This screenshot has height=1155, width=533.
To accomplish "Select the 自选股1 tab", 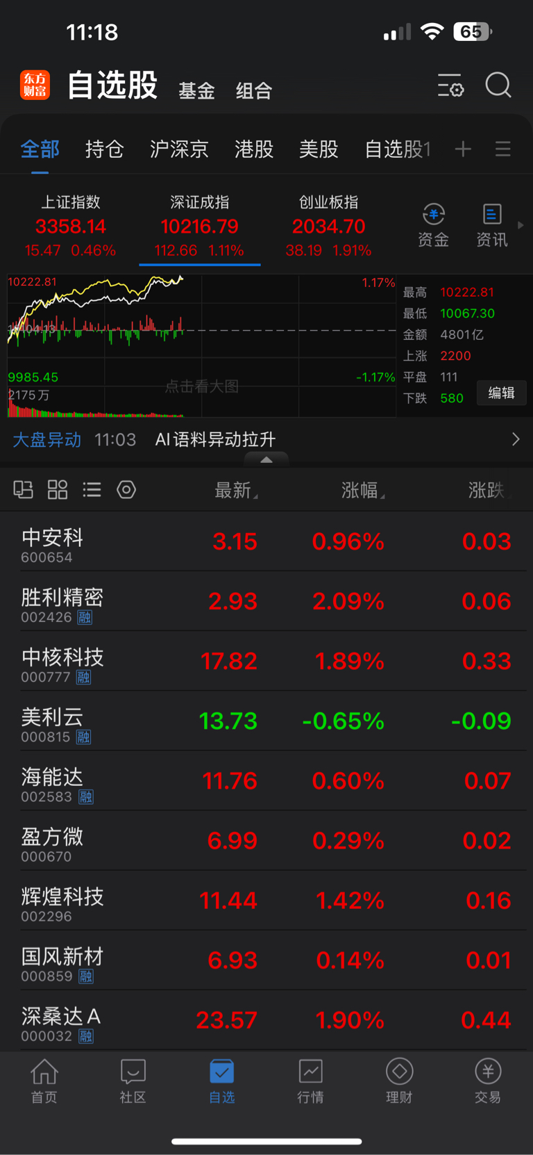I will tap(398, 149).
